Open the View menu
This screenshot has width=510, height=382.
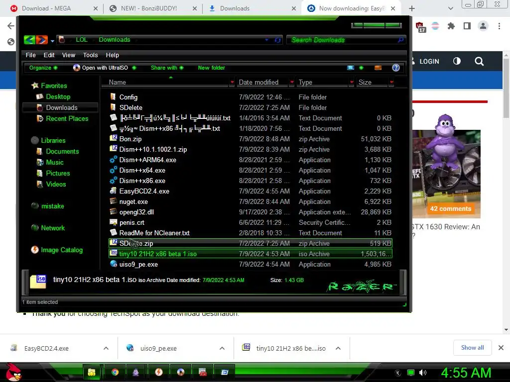coord(69,55)
